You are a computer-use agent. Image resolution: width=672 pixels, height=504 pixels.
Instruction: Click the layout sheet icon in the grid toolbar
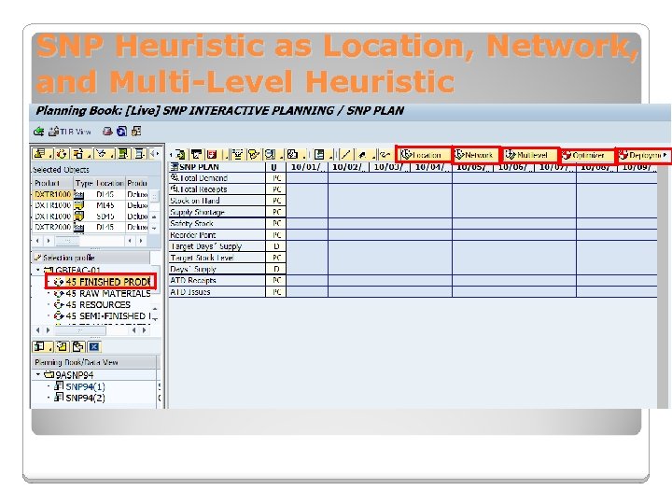pyautogui.click(x=321, y=155)
